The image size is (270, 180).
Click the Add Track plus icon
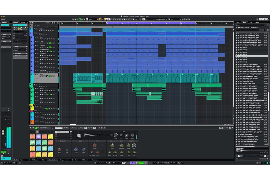(x=31, y=23)
